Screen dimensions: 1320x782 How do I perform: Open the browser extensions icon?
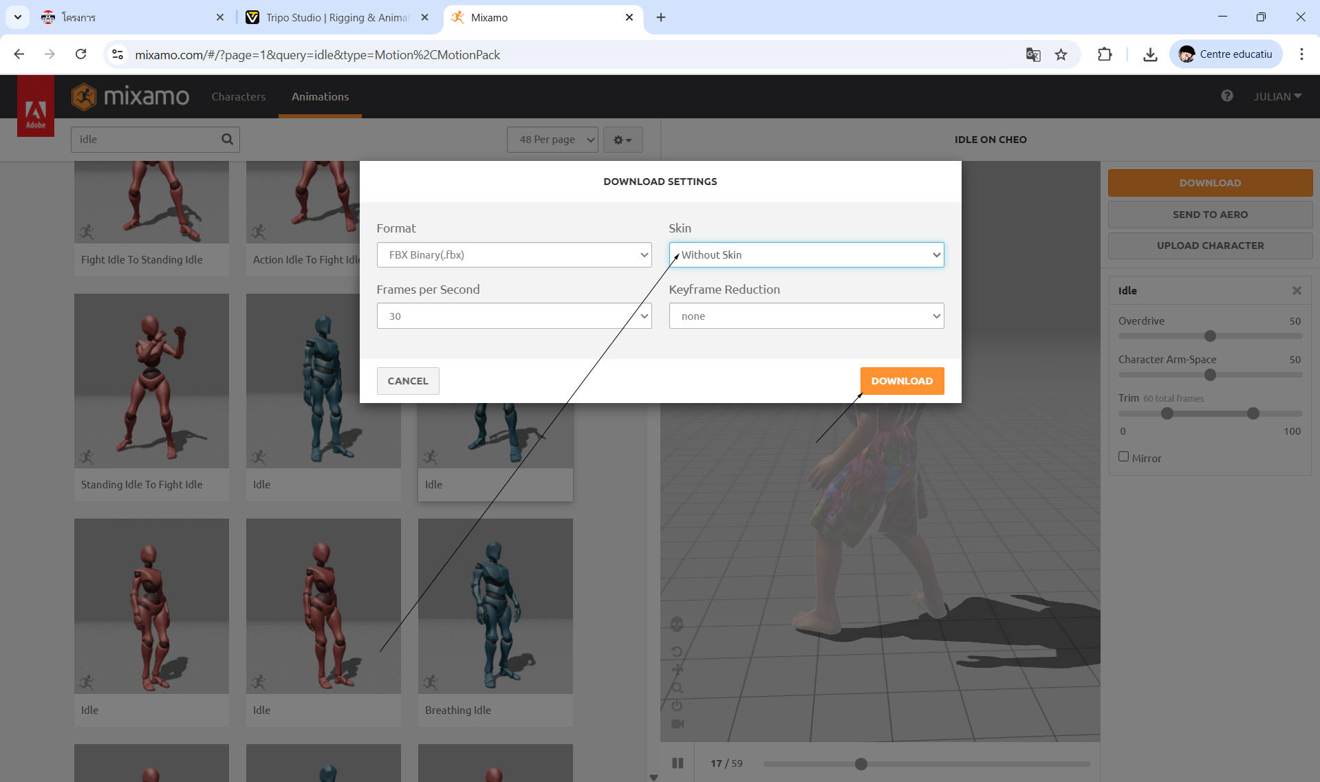click(x=1105, y=54)
